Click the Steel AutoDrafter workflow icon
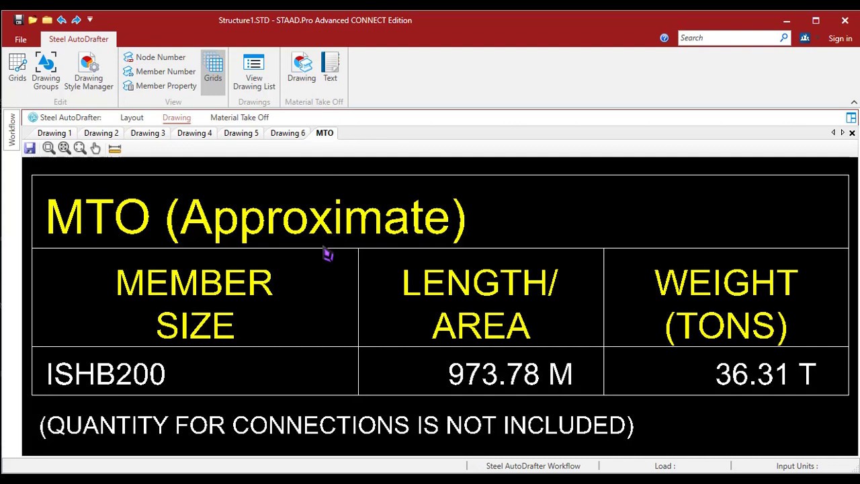The image size is (860, 484). (x=32, y=118)
